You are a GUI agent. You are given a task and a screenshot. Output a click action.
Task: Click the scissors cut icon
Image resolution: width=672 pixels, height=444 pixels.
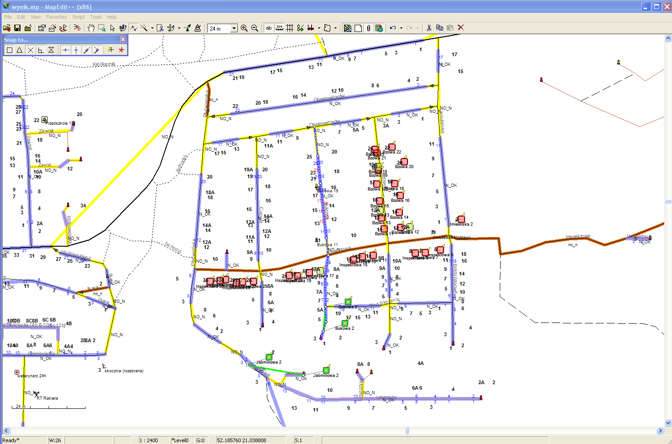tap(429, 28)
